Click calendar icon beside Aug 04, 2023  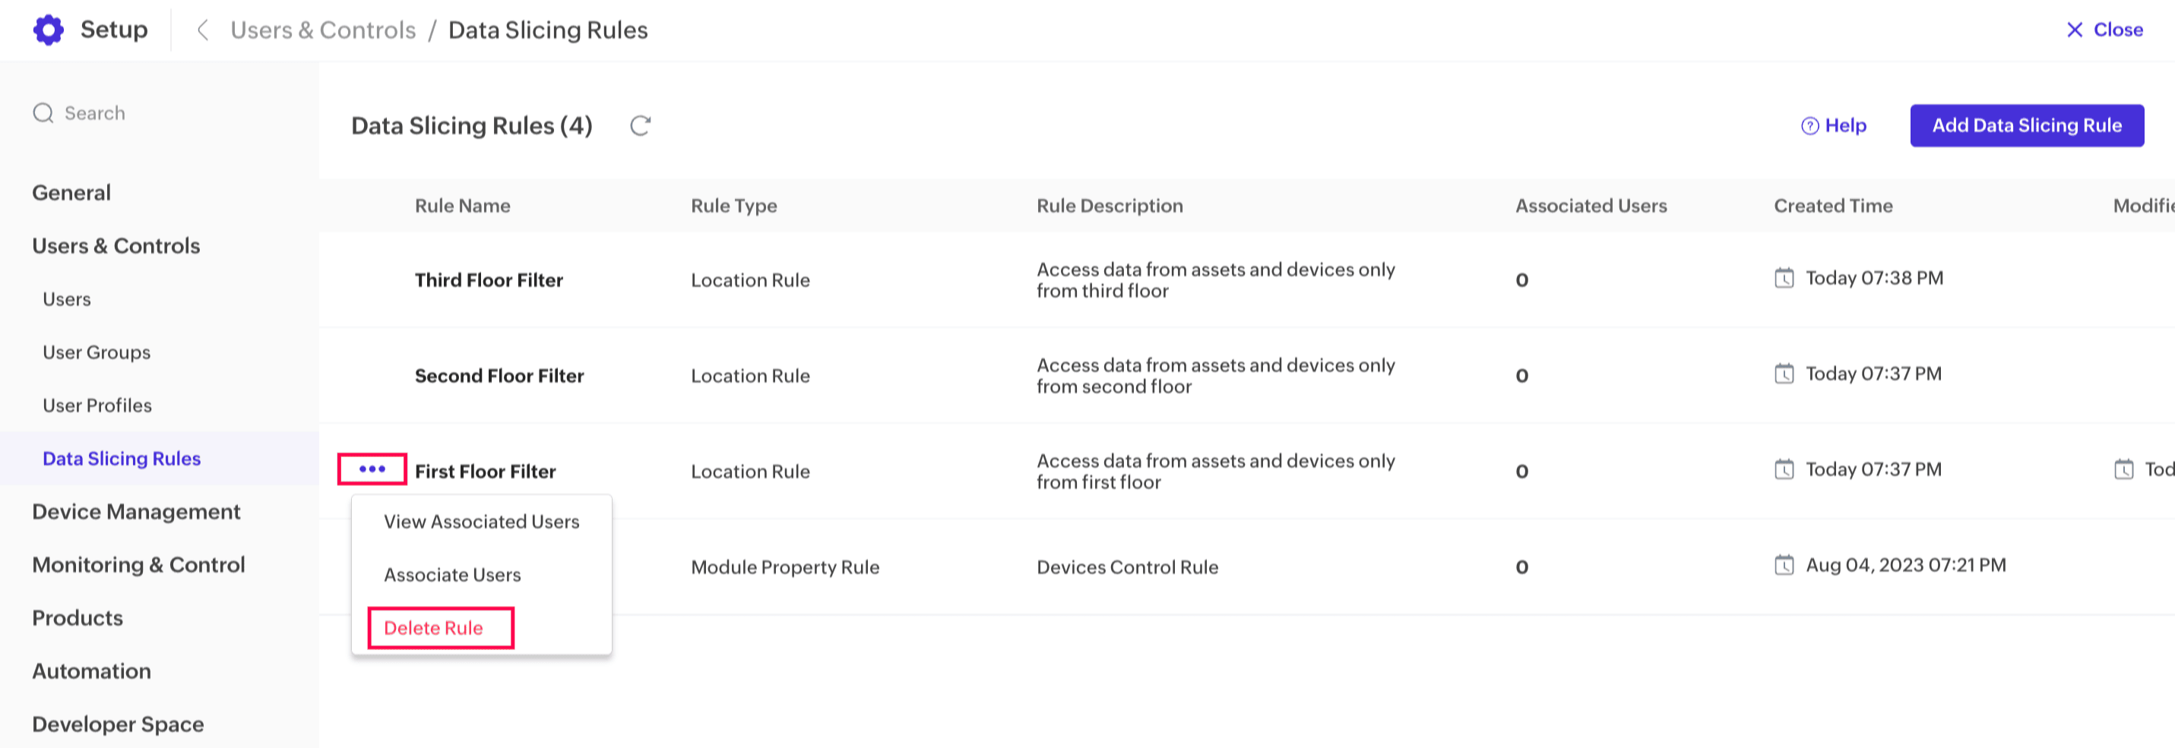1783,565
